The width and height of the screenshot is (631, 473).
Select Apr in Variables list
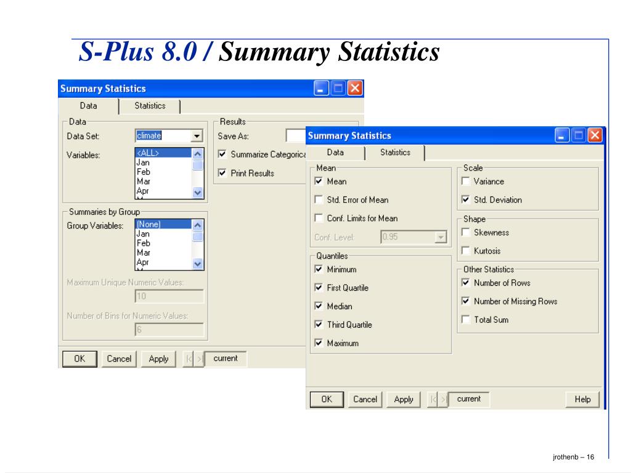(163, 191)
